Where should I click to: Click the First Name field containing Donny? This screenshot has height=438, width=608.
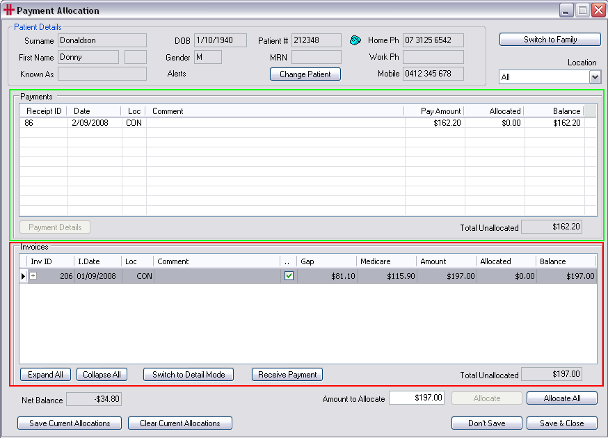point(88,57)
